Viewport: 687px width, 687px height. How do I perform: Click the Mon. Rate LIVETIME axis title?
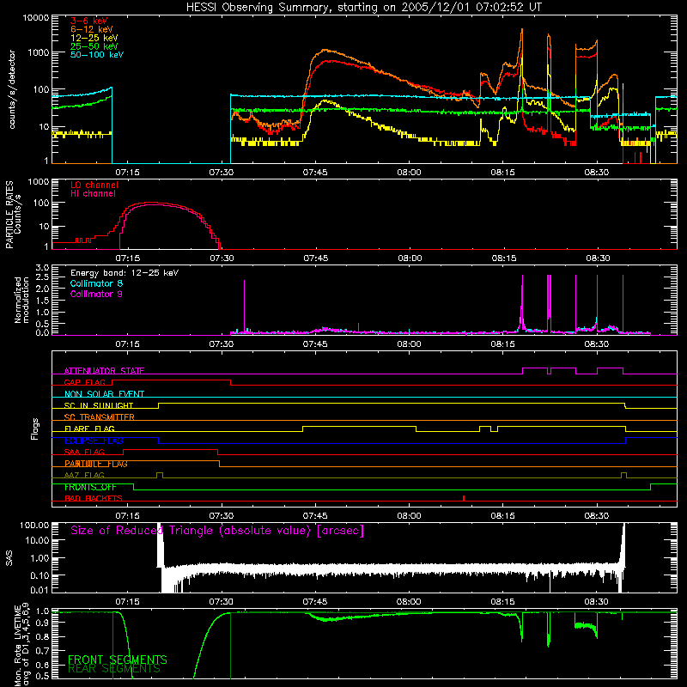tap(22, 644)
